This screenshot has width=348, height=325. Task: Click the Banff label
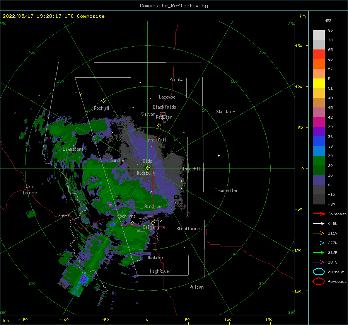tap(64, 215)
